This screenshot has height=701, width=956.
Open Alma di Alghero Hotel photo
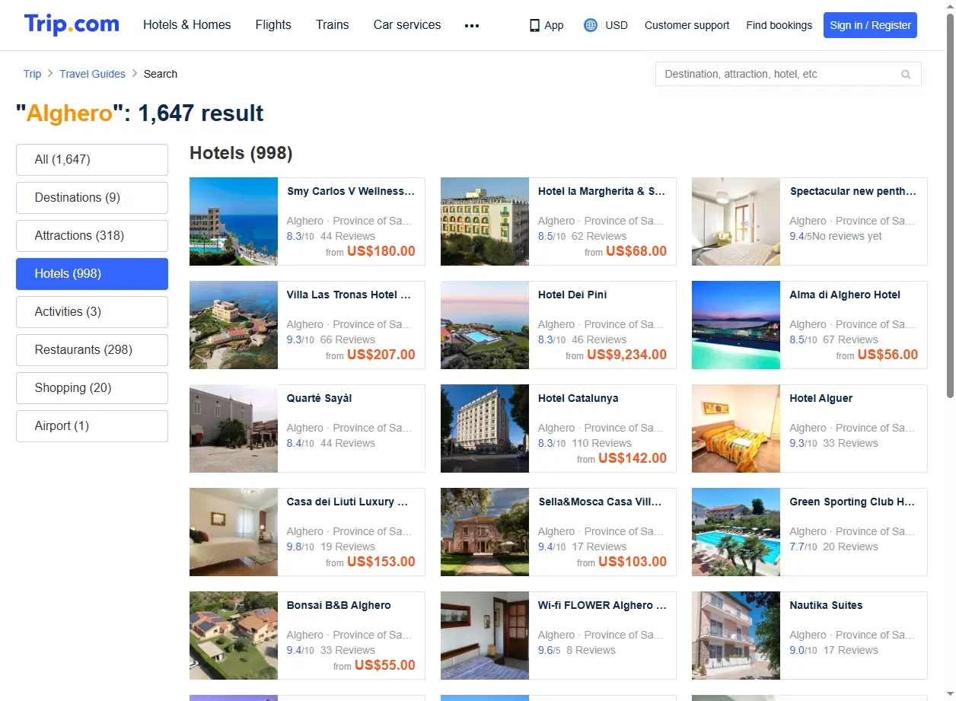(736, 325)
